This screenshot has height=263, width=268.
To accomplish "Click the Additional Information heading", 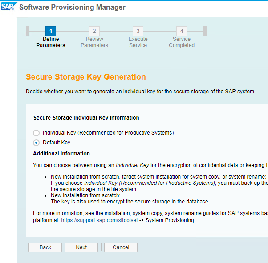I will click(61, 154).
